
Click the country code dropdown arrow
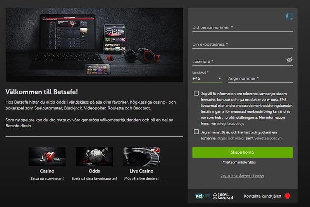click(219, 79)
